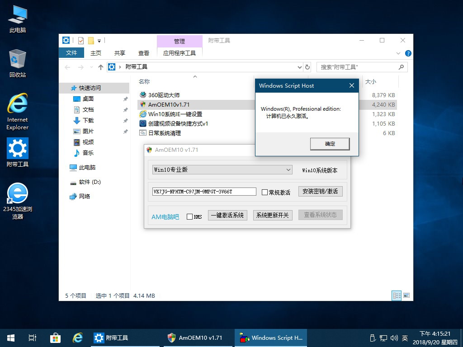Image resolution: width=463 pixels, height=347 pixels.
Task: Open 主页 ribbon tab
Action: pyautogui.click(x=96, y=53)
